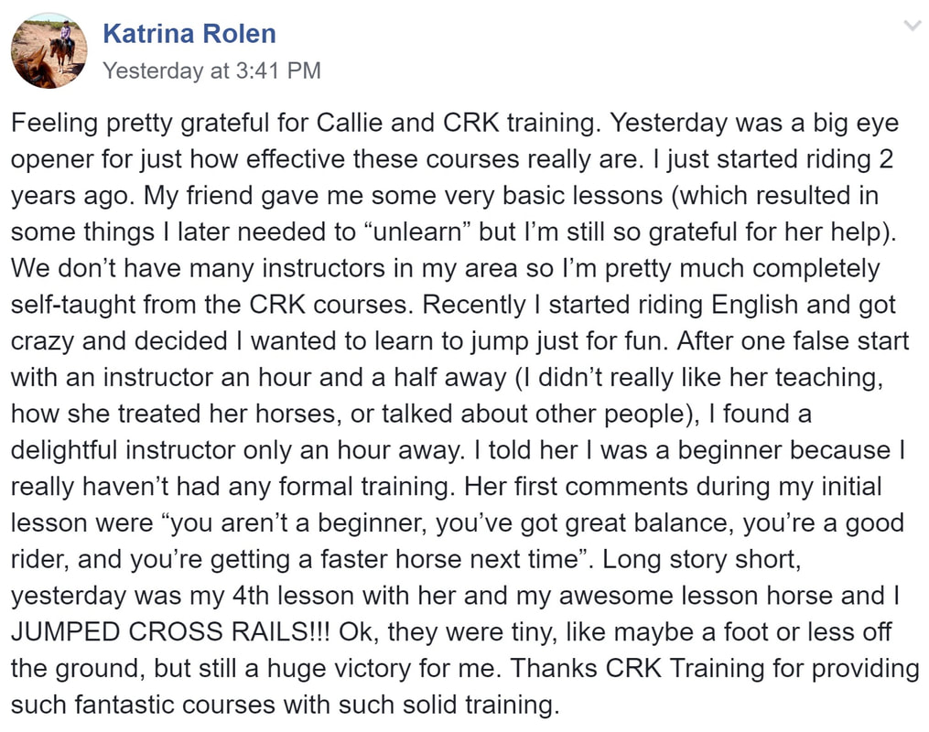Click the horse rider in the avatar
This screenshot has height=732, width=929.
[x=63, y=41]
